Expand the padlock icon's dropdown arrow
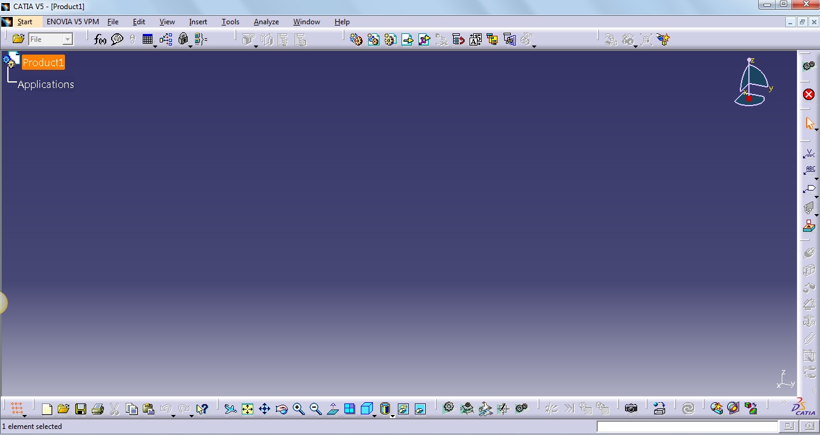 [x=191, y=46]
